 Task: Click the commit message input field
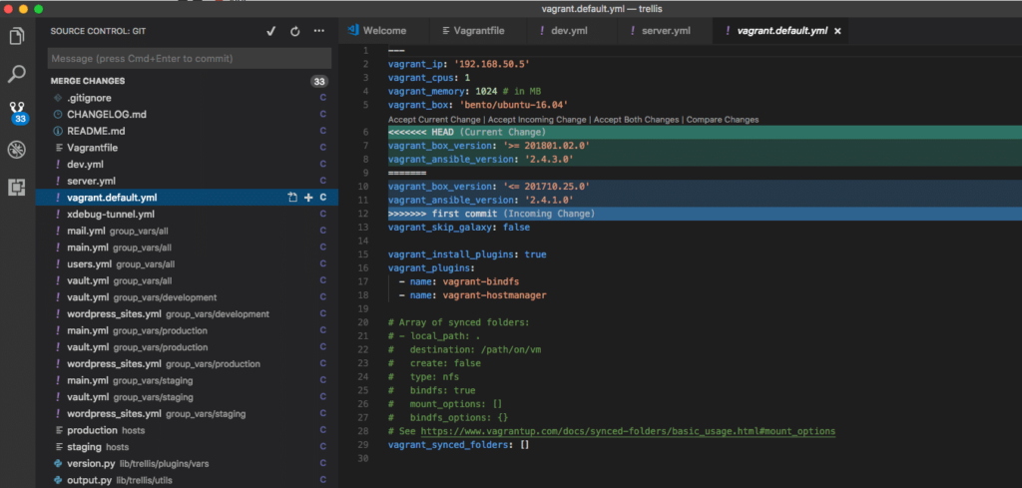pyautogui.click(x=190, y=59)
